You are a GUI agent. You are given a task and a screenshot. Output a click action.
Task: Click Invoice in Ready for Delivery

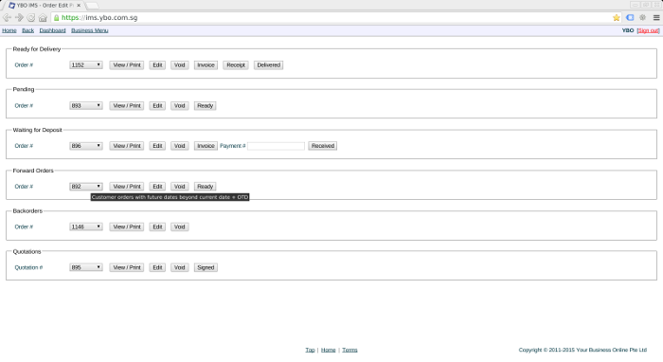206,65
